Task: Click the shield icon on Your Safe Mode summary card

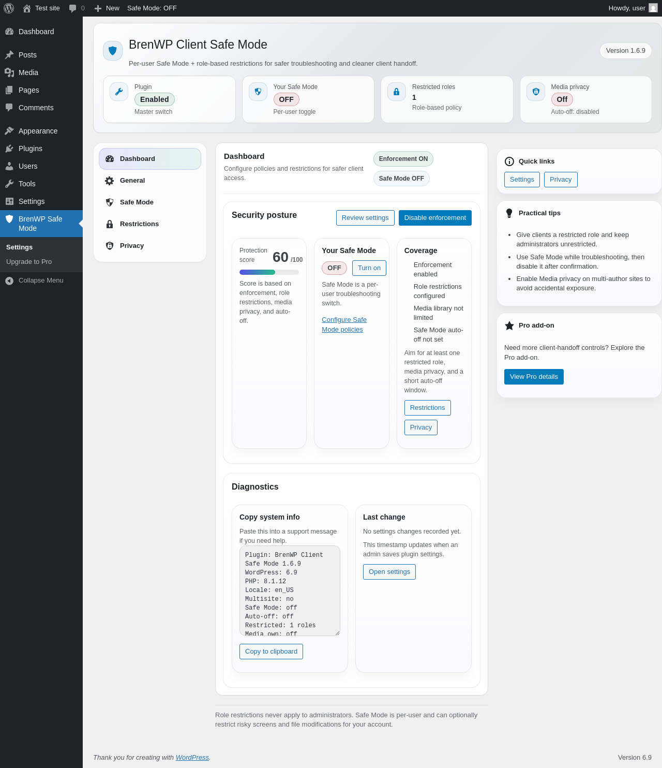Action: tap(258, 92)
